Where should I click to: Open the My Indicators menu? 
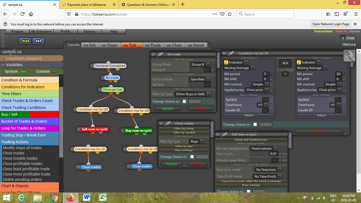(x=41, y=31)
